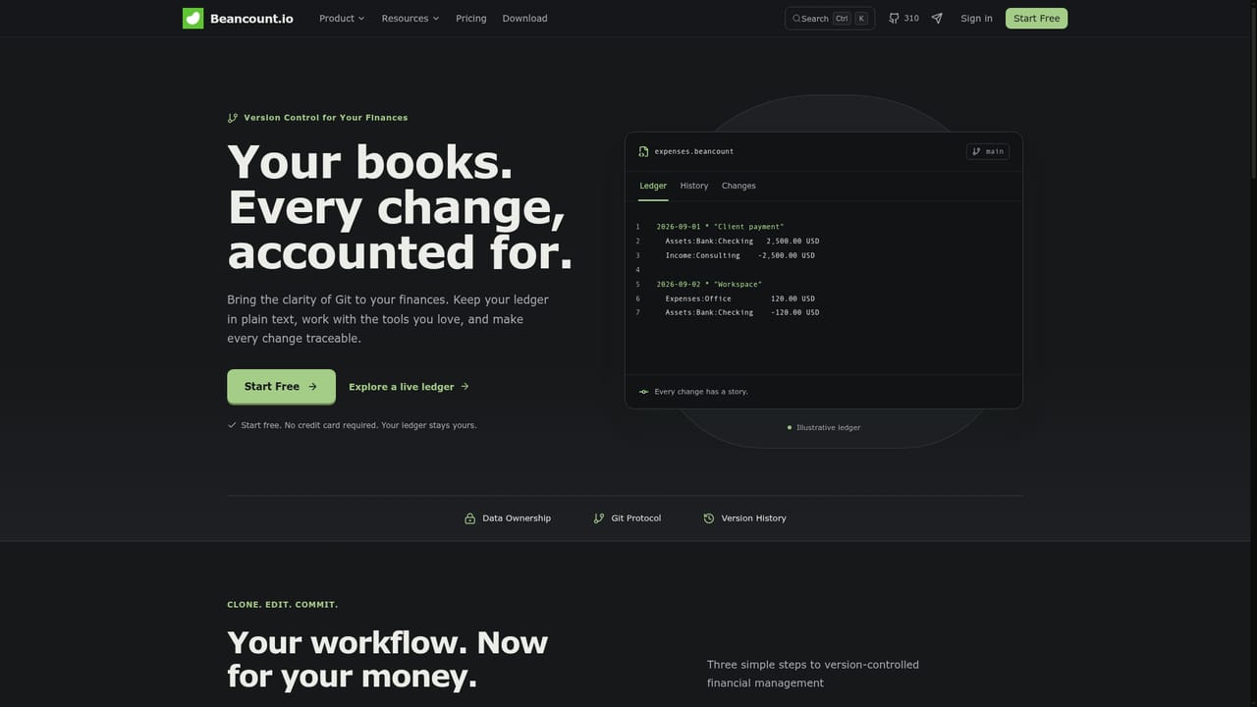This screenshot has height=707, width=1257.
Task: Click the 'Income:Consulting' ledger line
Action: pos(739,255)
